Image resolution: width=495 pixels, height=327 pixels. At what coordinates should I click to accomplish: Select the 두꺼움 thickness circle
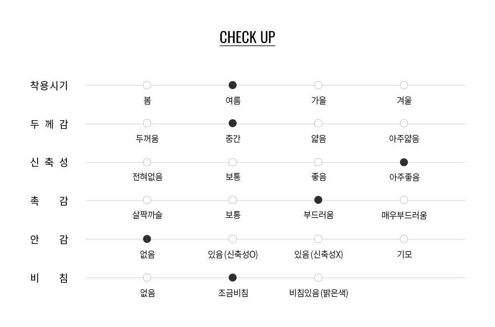pyautogui.click(x=147, y=123)
